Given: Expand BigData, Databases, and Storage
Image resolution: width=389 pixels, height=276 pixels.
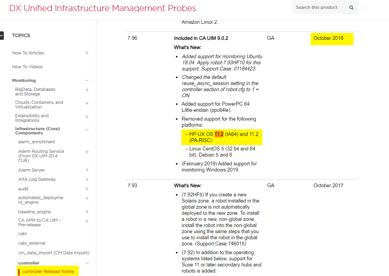Looking at the screenshot, I should point(87,90).
